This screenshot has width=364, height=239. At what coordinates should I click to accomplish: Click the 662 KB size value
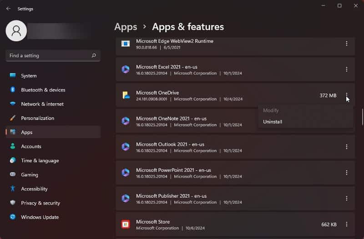329,224
